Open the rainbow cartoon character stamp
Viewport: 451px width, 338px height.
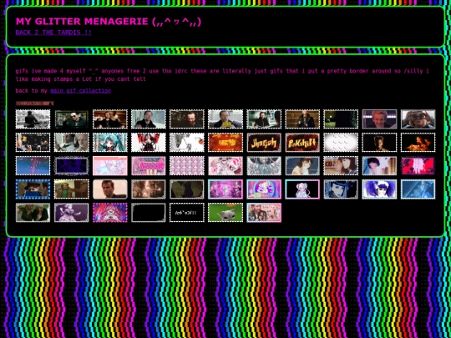click(264, 189)
